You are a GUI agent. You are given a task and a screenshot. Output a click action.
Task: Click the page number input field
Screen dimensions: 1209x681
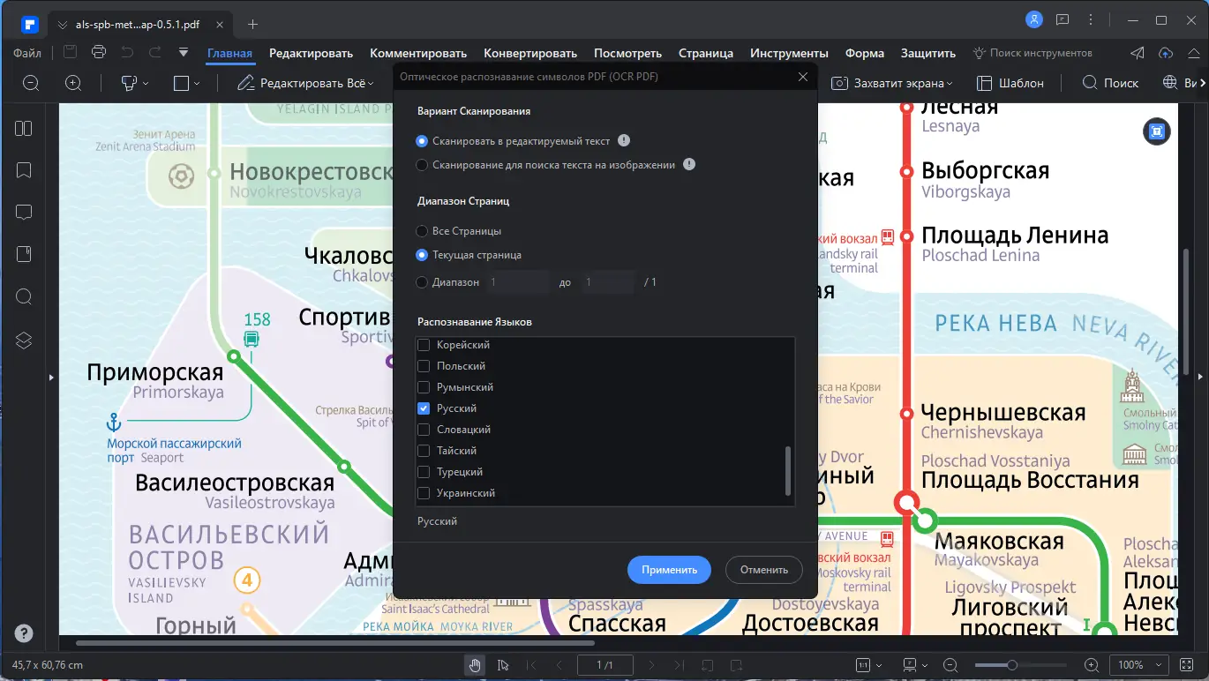pos(604,664)
